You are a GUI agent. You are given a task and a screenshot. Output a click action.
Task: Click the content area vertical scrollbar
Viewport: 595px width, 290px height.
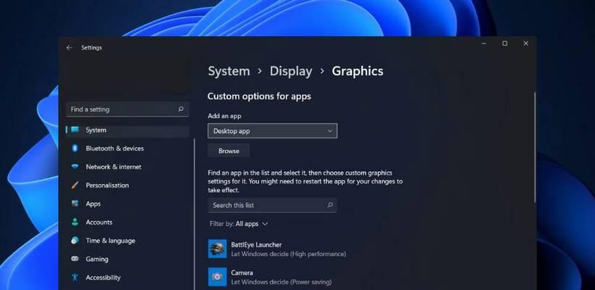(535, 147)
